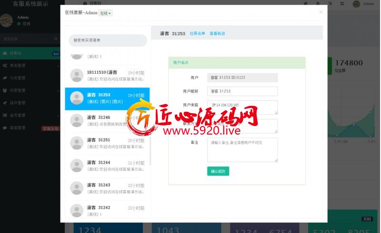Viewport: 381px width, 233px height.
Task: Click the disabled 用户 field showing ID:31253
Action: pyautogui.click(x=242, y=78)
